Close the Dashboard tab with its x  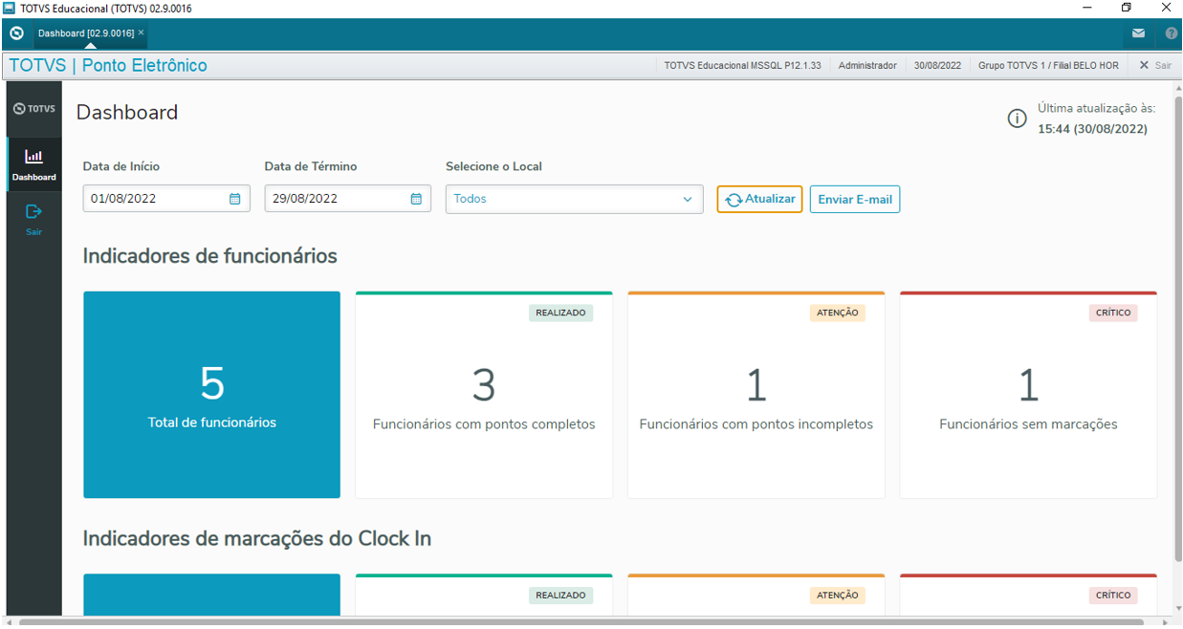tap(140, 32)
